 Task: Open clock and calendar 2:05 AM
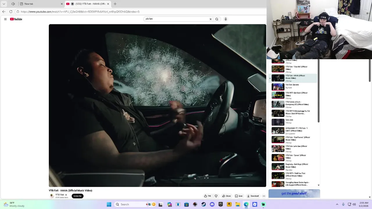pos(363,204)
